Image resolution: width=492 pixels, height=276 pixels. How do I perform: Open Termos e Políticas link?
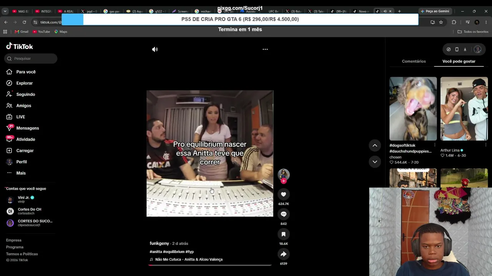click(x=22, y=254)
